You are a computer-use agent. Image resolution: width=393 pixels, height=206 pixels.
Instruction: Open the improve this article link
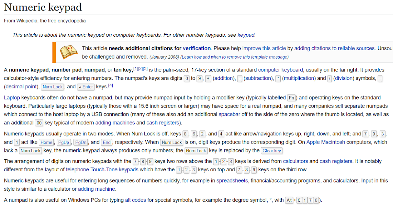point(264,48)
